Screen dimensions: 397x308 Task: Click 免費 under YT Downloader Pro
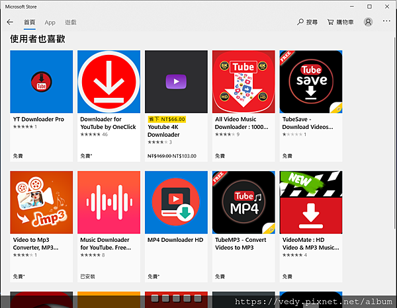pyautogui.click(x=18, y=156)
